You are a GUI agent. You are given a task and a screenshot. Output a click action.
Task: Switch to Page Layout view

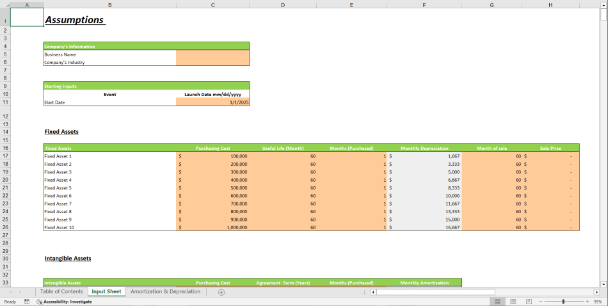point(513,302)
